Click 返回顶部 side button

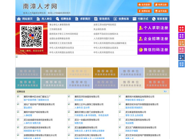click(x=181, y=64)
